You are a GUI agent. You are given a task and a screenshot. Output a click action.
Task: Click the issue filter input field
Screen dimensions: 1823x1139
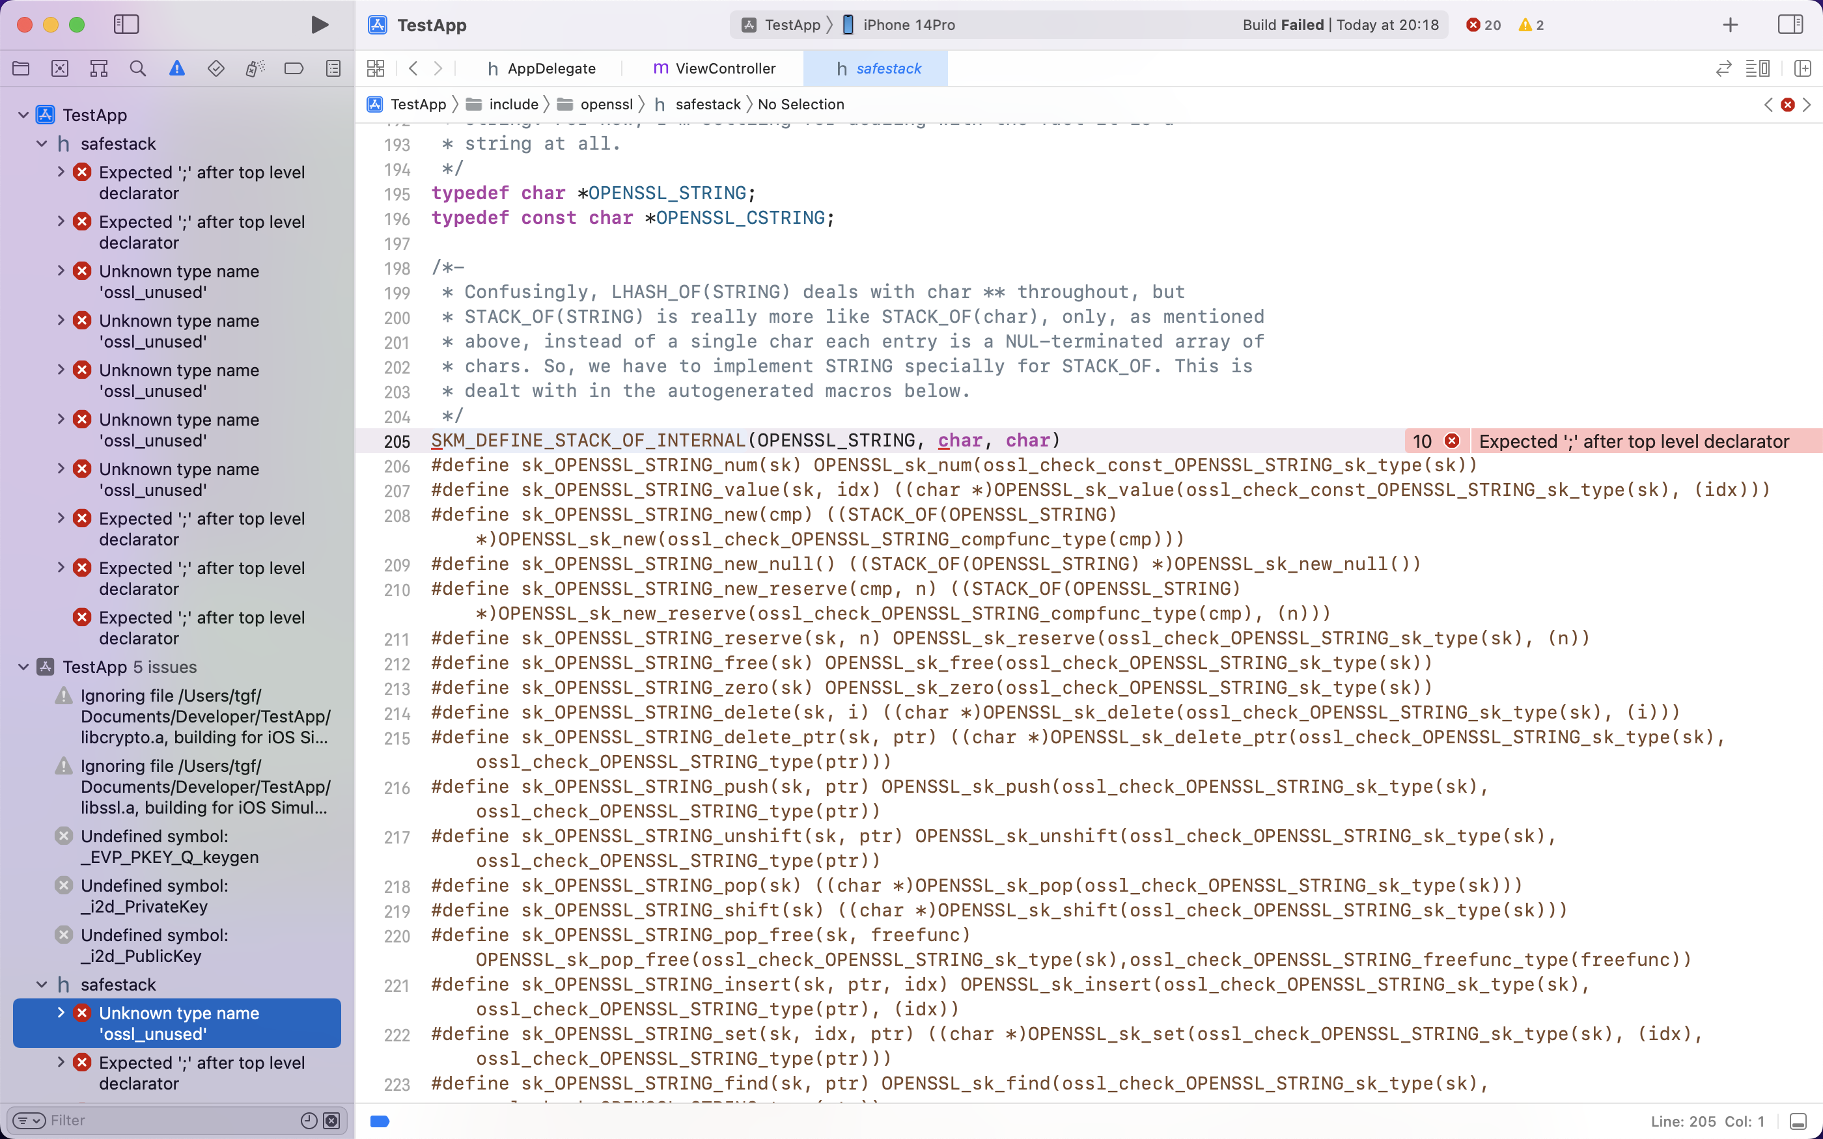113,1120
